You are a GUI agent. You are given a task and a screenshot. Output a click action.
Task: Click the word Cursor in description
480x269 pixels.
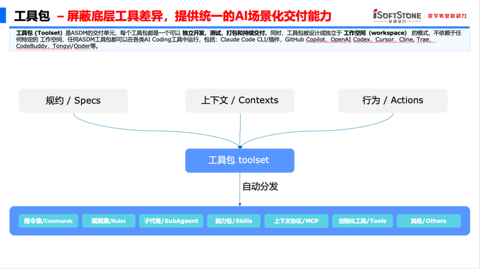point(385,39)
